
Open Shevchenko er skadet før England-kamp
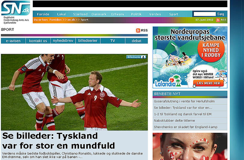(x=185, y=127)
